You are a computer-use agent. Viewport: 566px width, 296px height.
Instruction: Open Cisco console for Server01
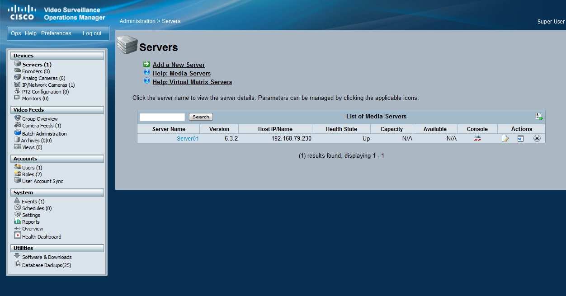point(477,138)
